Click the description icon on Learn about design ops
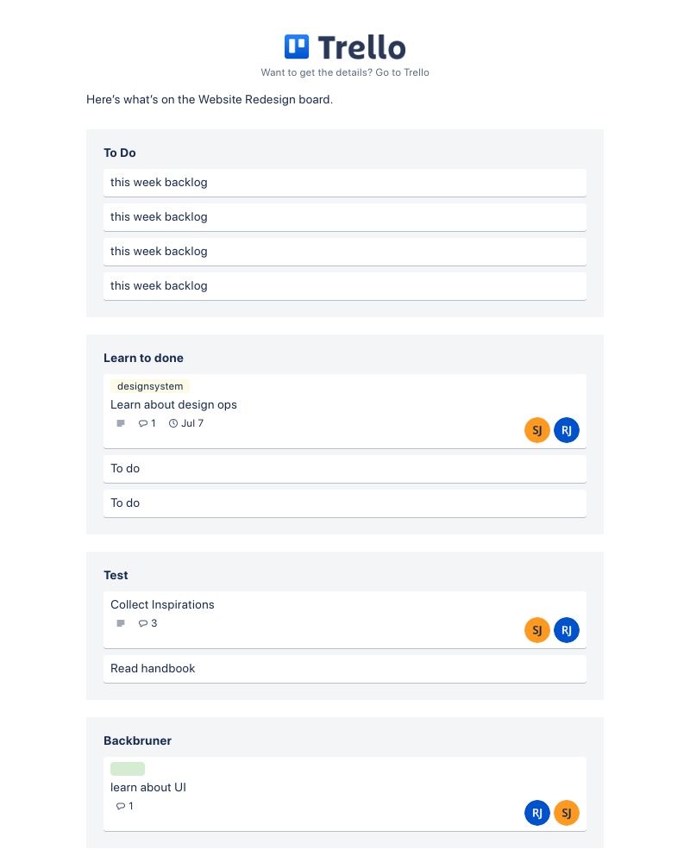 coord(121,423)
